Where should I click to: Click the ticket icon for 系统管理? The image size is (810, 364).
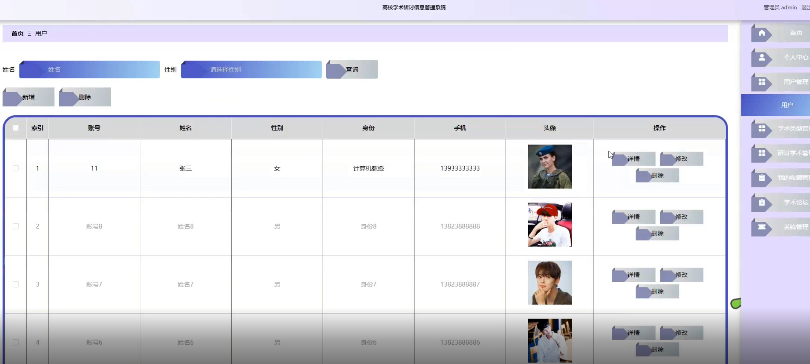tap(762, 227)
